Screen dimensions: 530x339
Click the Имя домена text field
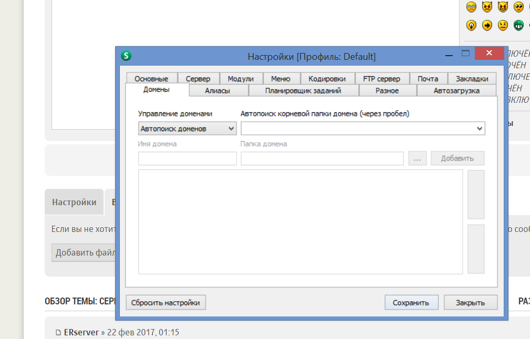click(x=187, y=158)
